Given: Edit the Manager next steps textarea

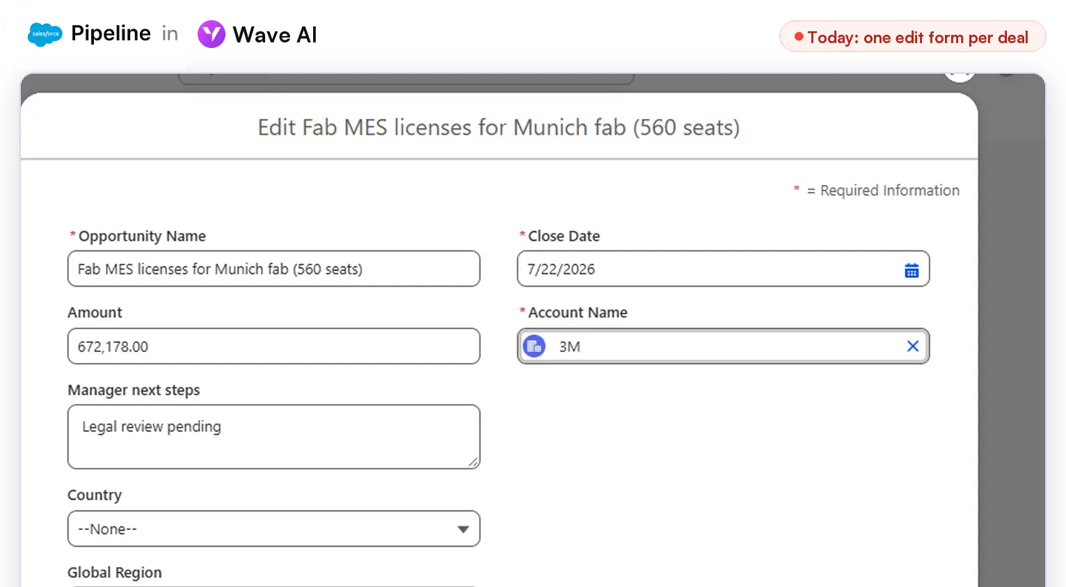Looking at the screenshot, I should point(274,437).
